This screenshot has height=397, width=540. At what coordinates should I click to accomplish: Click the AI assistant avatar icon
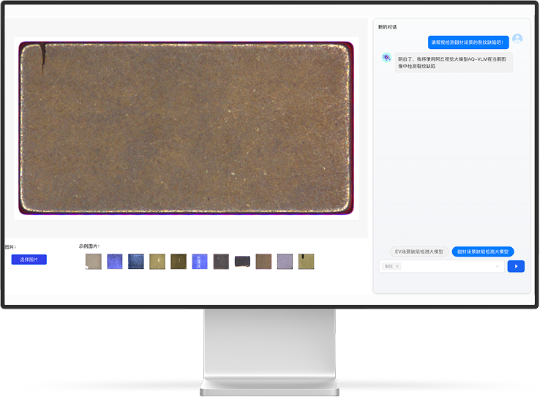386,57
